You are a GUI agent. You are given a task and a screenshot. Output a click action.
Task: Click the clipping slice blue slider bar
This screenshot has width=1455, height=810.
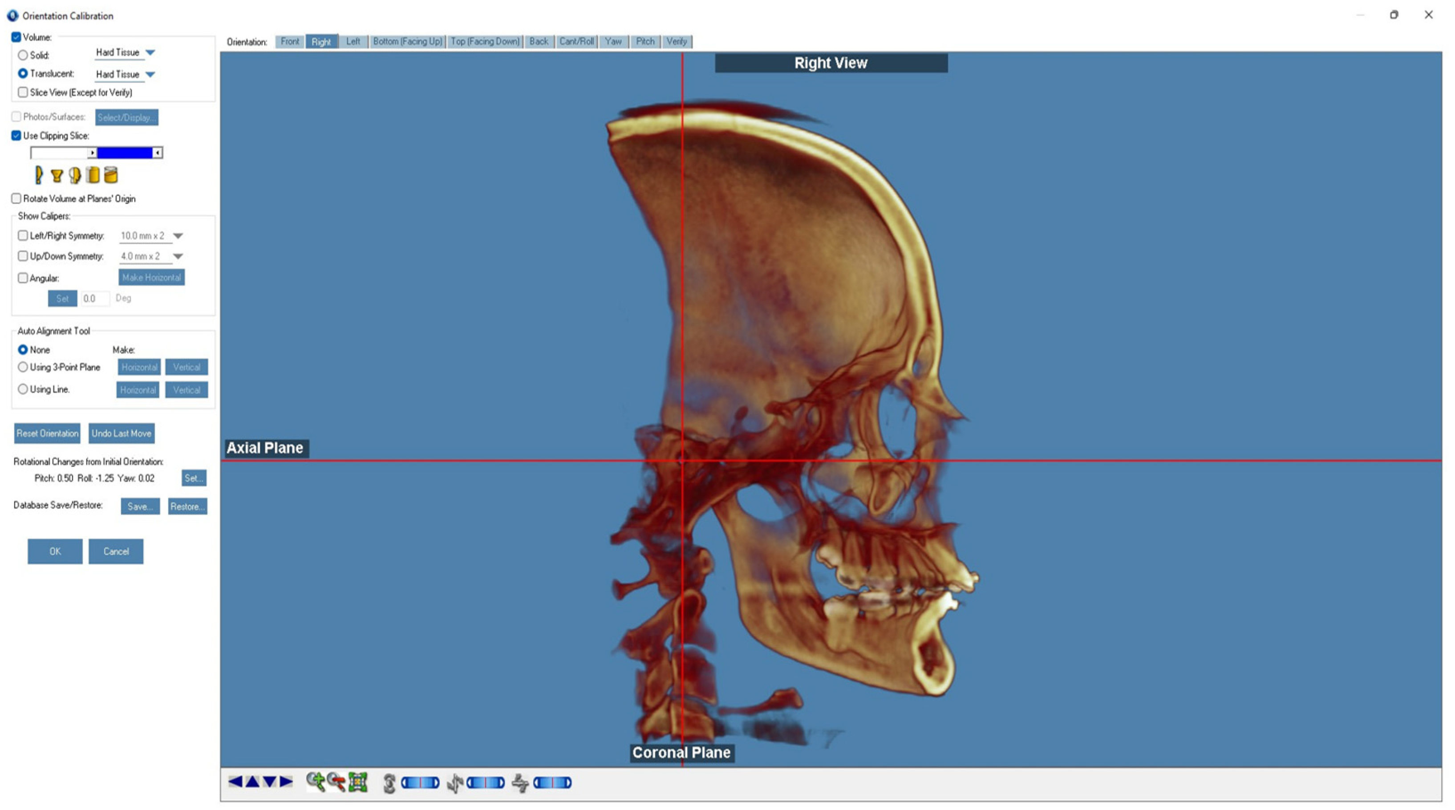click(124, 153)
